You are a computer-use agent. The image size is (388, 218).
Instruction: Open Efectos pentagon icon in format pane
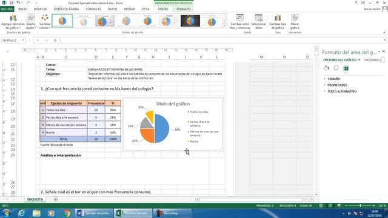(x=336, y=68)
